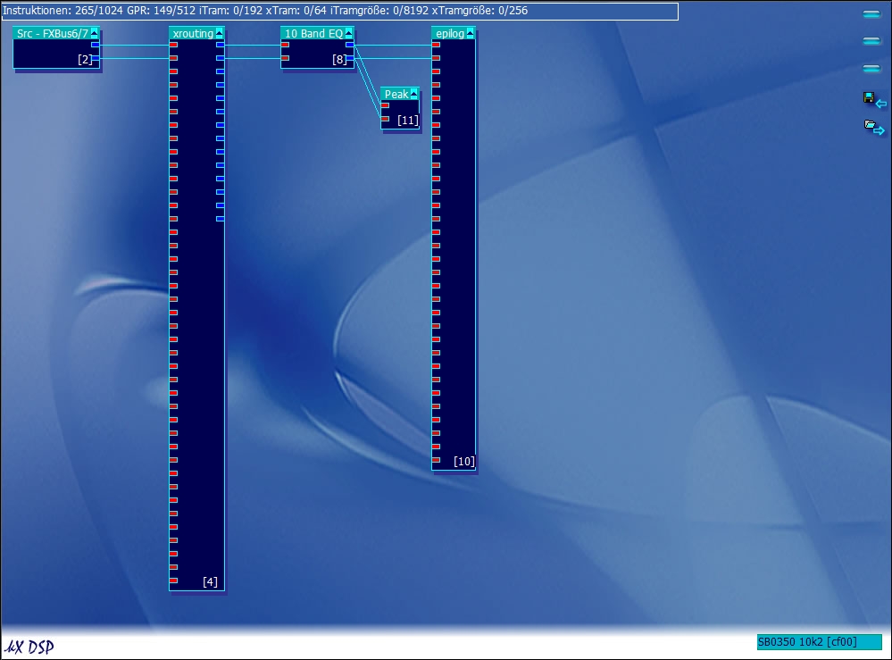This screenshot has width=892, height=660.
Task: Click the 'iTram: 0/192' status text
Action: (231, 10)
